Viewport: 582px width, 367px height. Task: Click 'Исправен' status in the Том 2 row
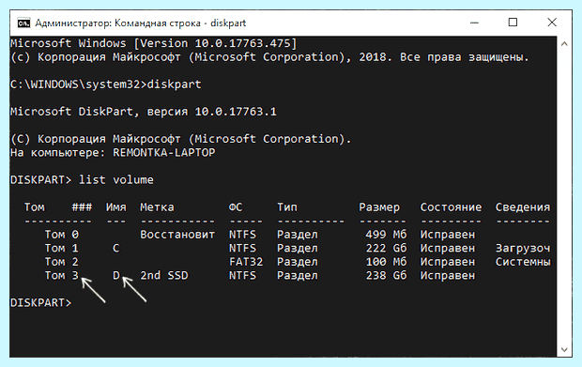447,262
